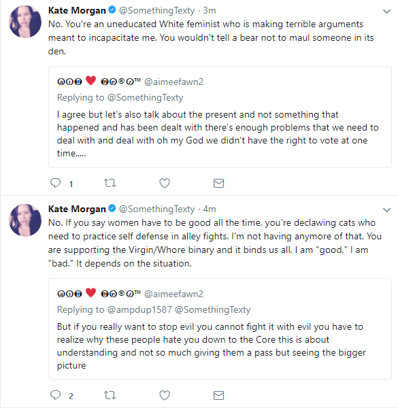Image resolution: width=398 pixels, height=408 pixels.
Task: Expand more options chevron on 4m tweet
Action: 387,210
